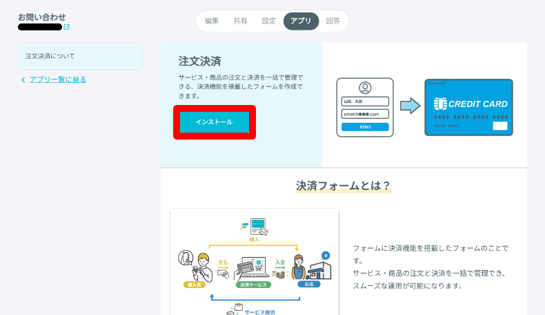Screen dimensions: 545x315
Task: Click the 決済フォームとは？ heading
Action: point(344,186)
